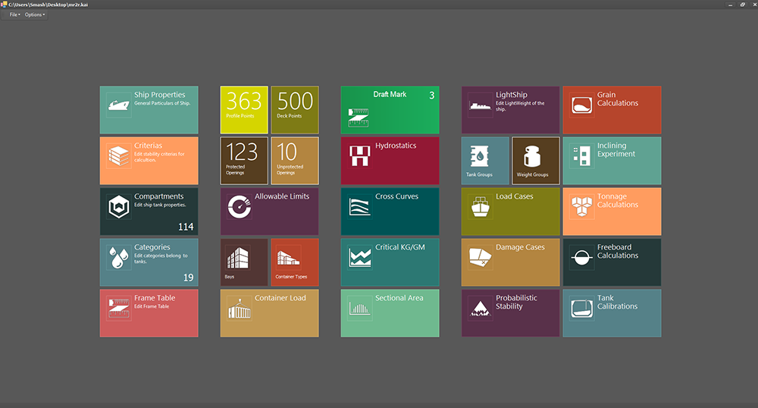
Task: Open the Probabilistic Stability icon
Action: [481, 307]
